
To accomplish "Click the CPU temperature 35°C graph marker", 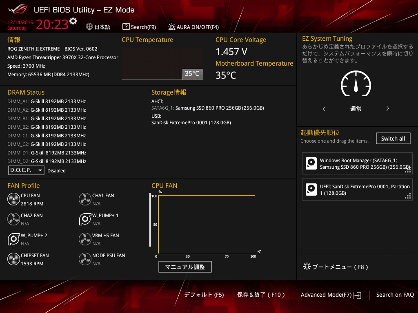I will tap(193, 74).
